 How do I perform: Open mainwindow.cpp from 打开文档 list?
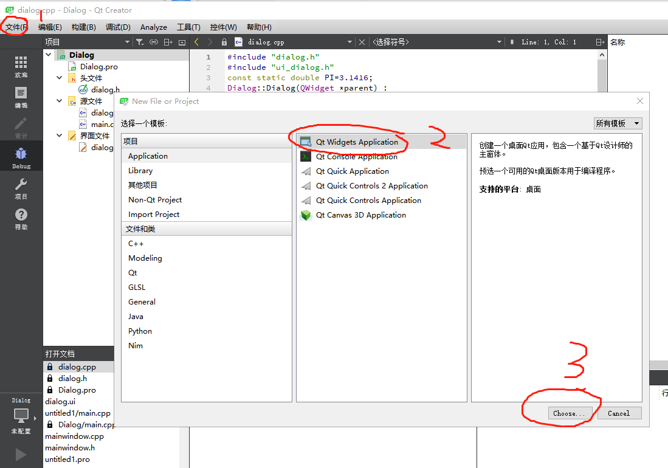click(x=74, y=436)
